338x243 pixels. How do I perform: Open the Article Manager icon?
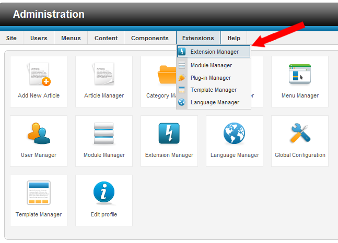coord(104,75)
